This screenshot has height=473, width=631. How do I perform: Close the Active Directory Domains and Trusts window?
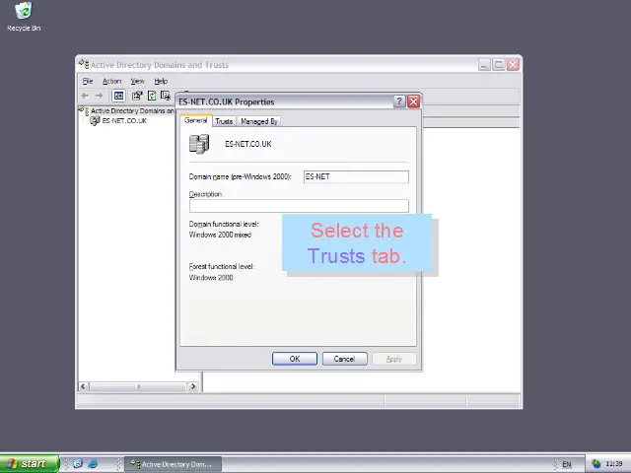tap(513, 64)
